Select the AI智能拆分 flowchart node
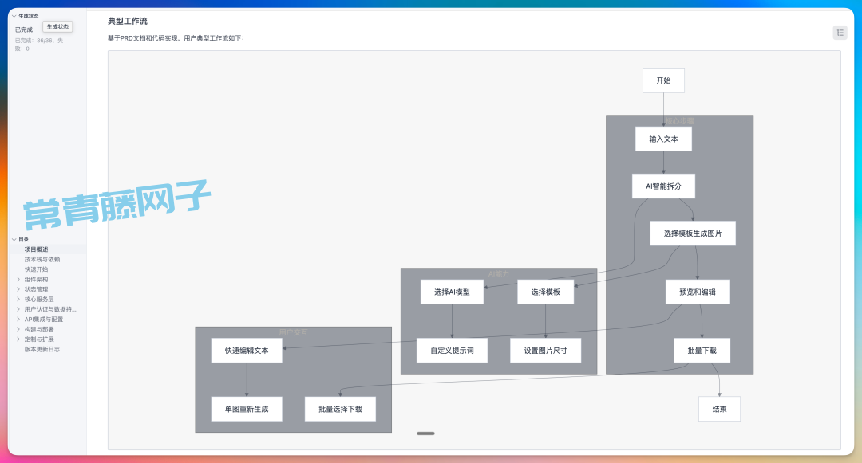The height and width of the screenshot is (463, 862). (663, 186)
